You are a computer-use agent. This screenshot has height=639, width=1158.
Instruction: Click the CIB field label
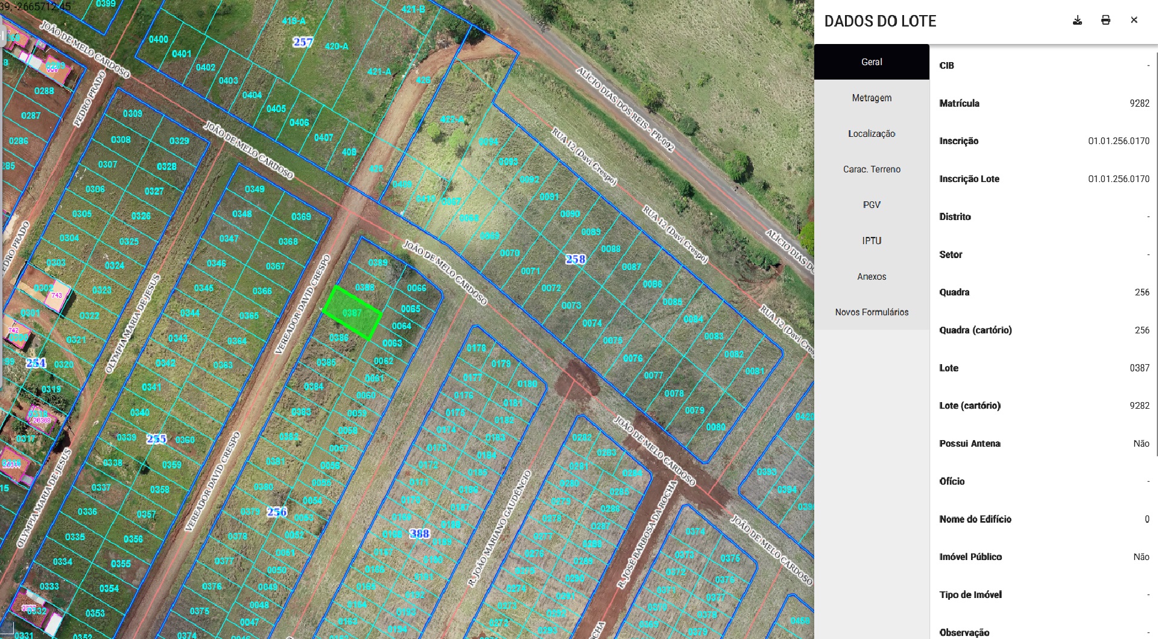946,66
